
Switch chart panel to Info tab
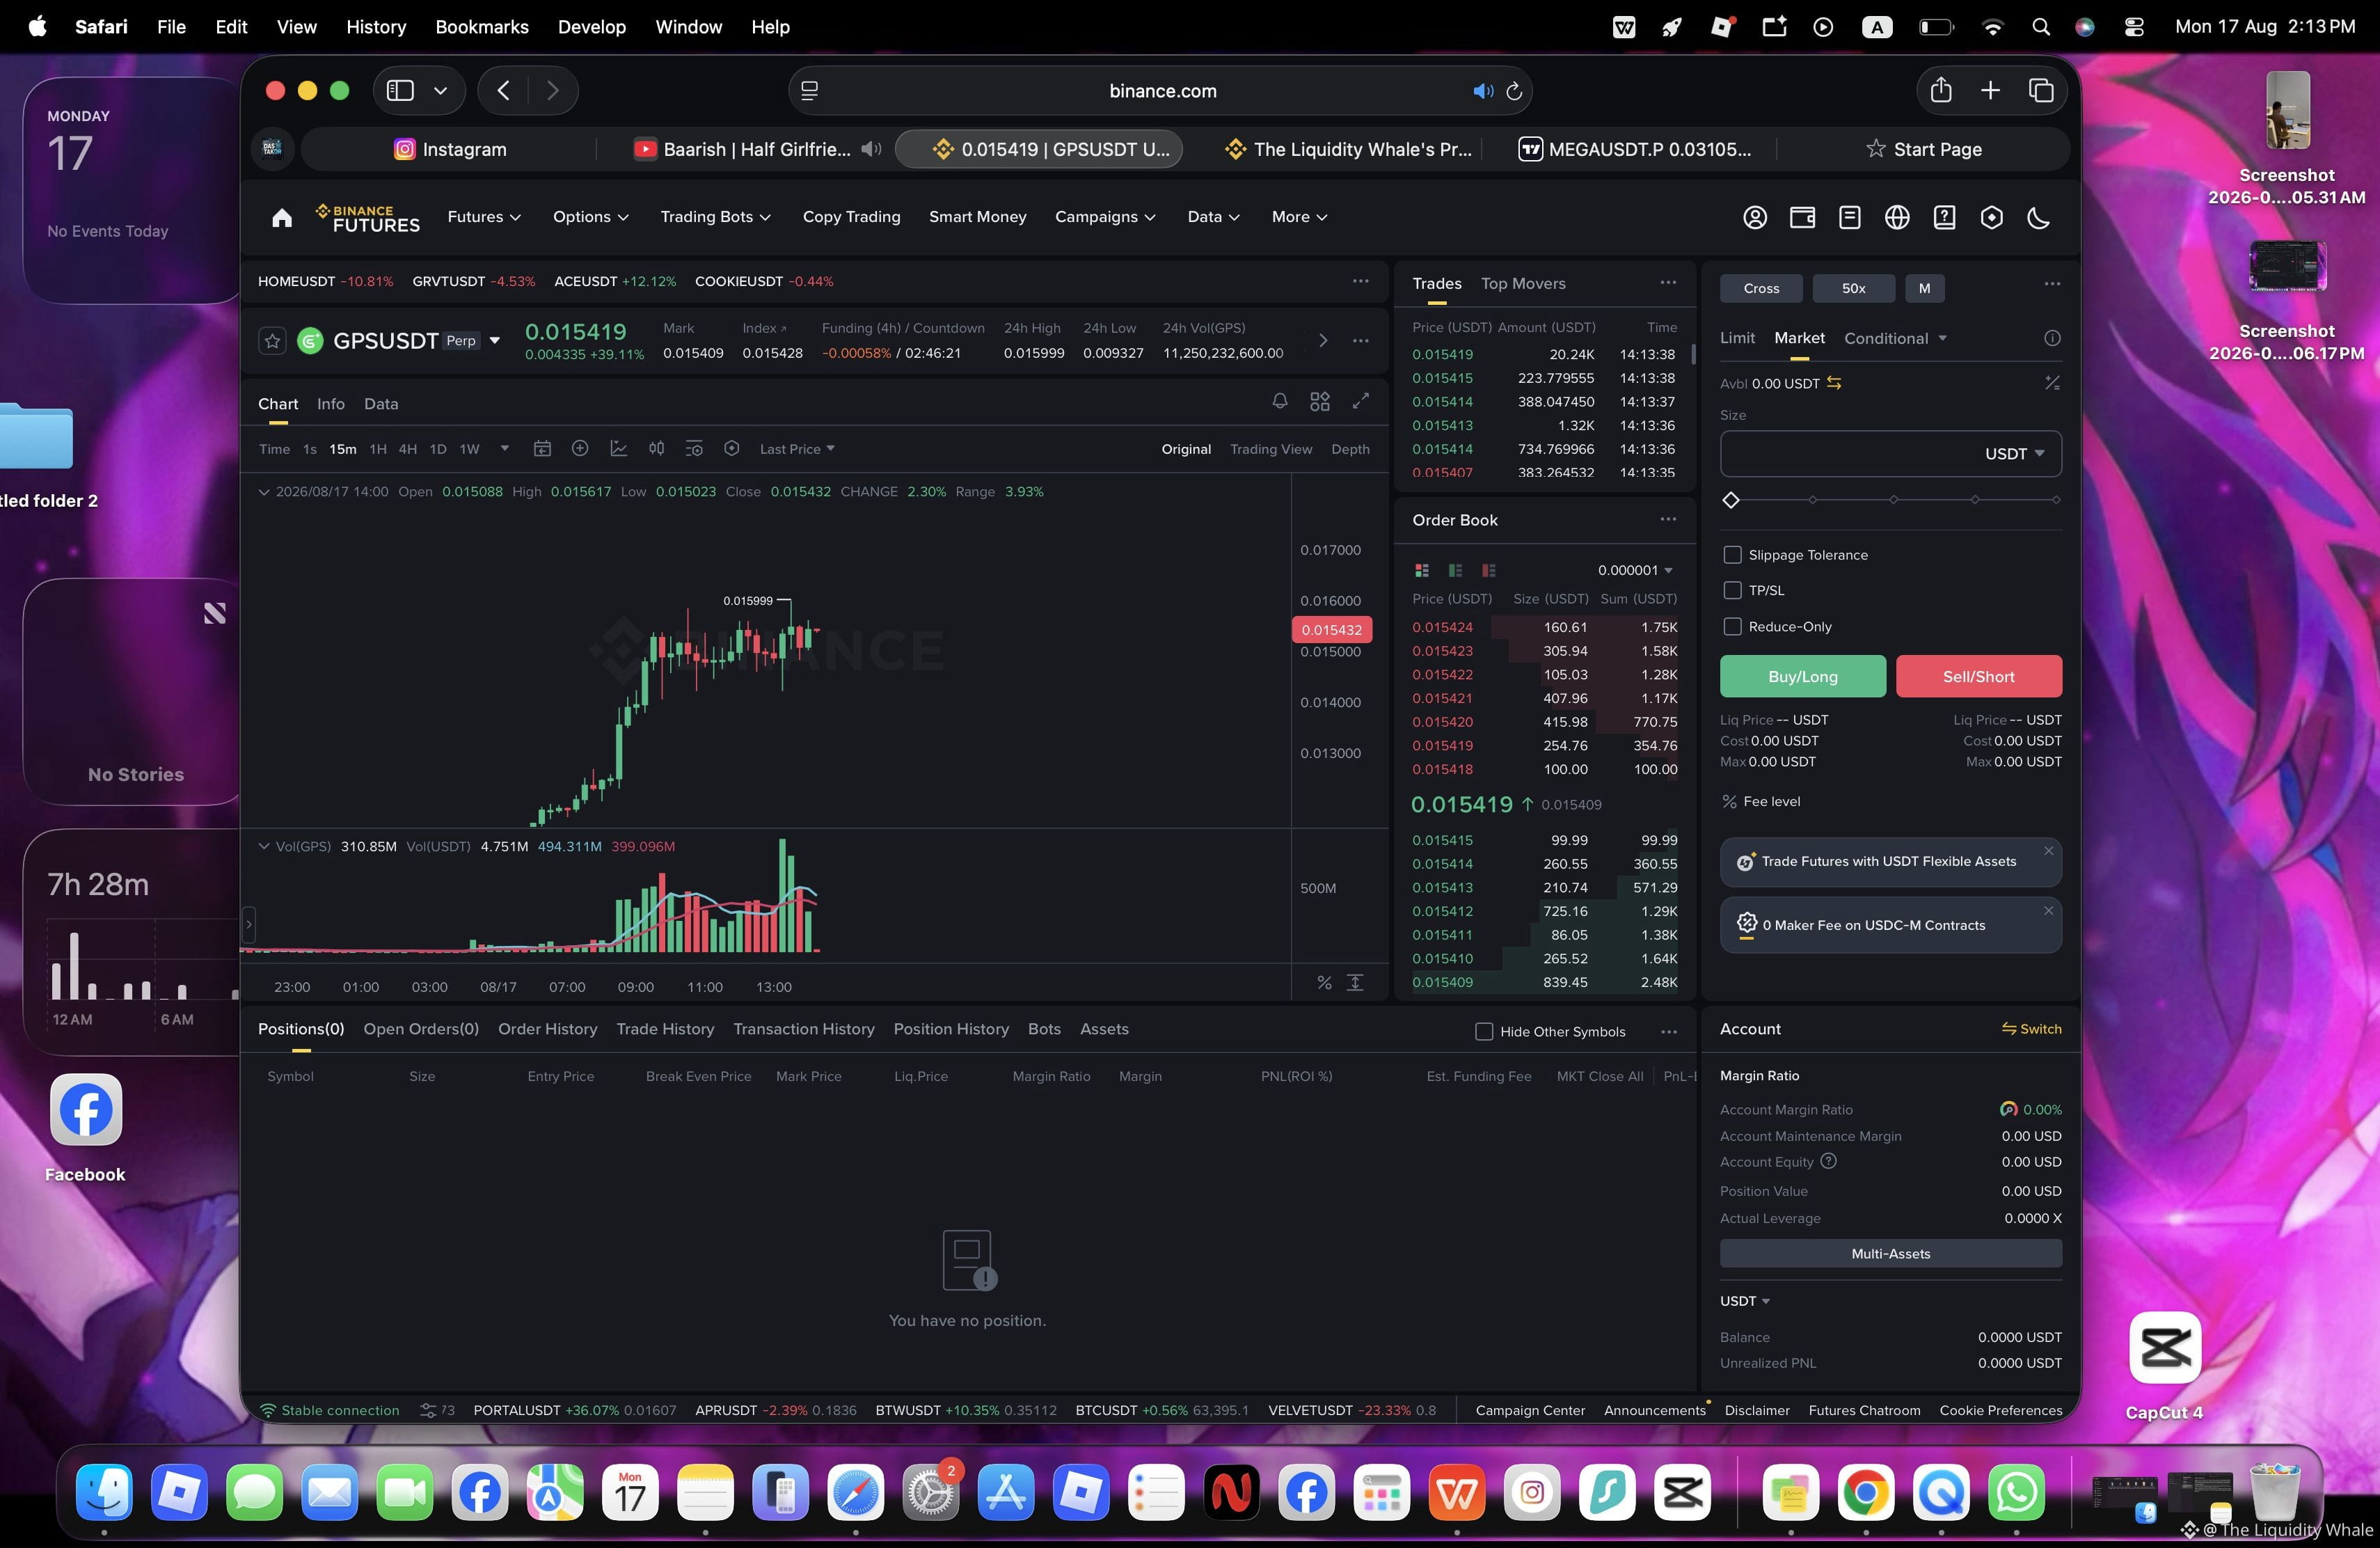pyautogui.click(x=331, y=404)
